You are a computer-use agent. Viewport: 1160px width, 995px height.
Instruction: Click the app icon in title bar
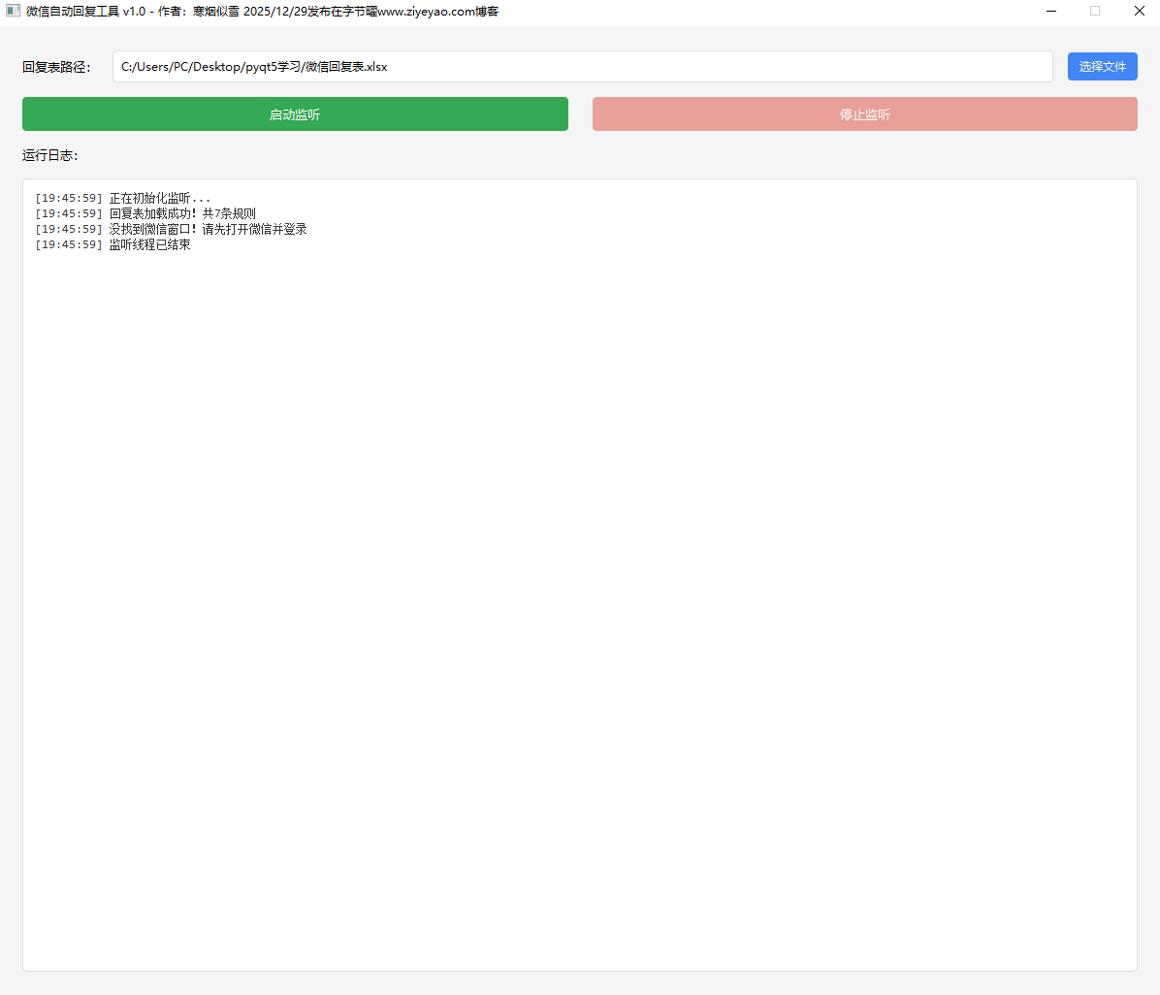pos(13,12)
